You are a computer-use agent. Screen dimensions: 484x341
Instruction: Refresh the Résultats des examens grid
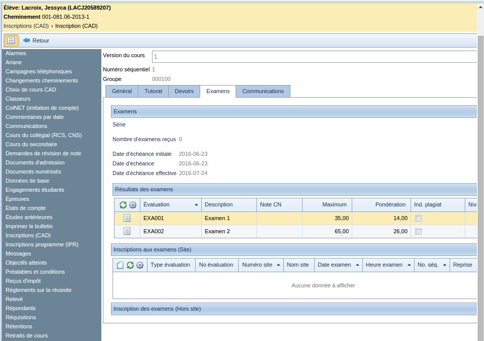coord(123,205)
